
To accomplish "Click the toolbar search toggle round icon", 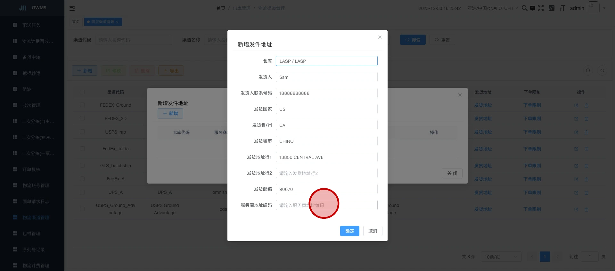I will (x=588, y=70).
